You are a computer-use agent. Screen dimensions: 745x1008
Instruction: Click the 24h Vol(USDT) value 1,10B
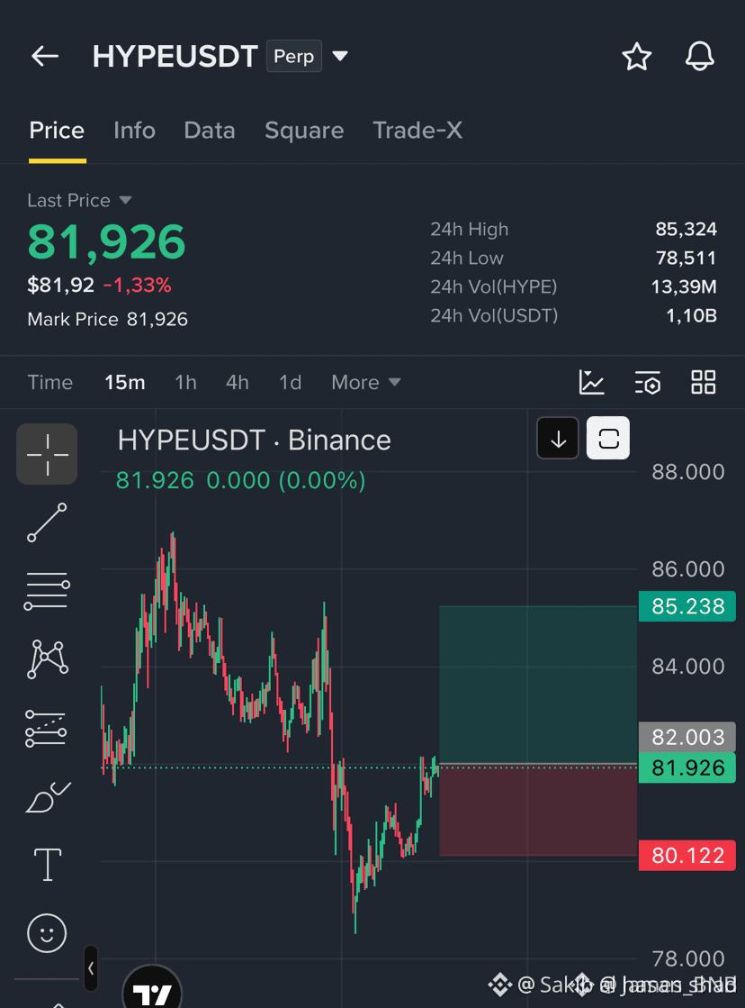click(691, 315)
